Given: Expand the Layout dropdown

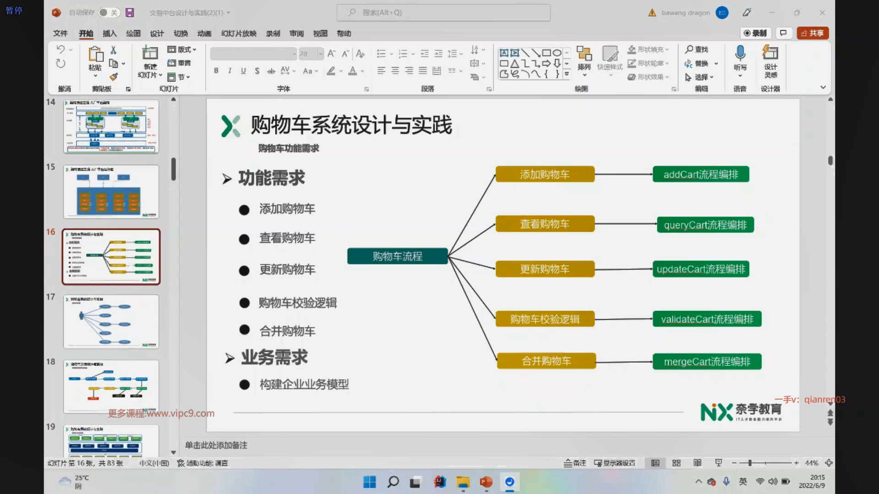Looking at the screenshot, I should (x=182, y=49).
